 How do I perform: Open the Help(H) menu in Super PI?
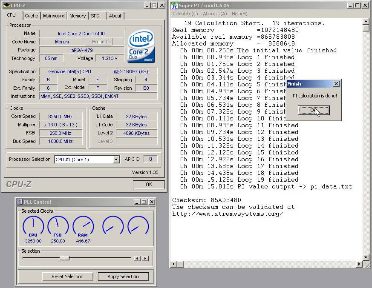tap(239, 14)
